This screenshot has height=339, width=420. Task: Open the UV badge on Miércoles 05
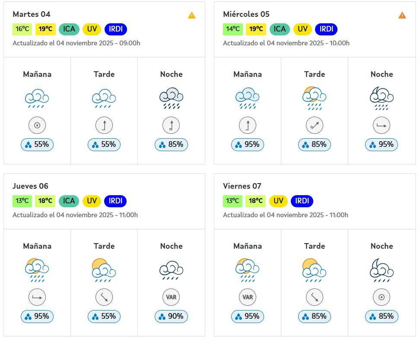(302, 29)
